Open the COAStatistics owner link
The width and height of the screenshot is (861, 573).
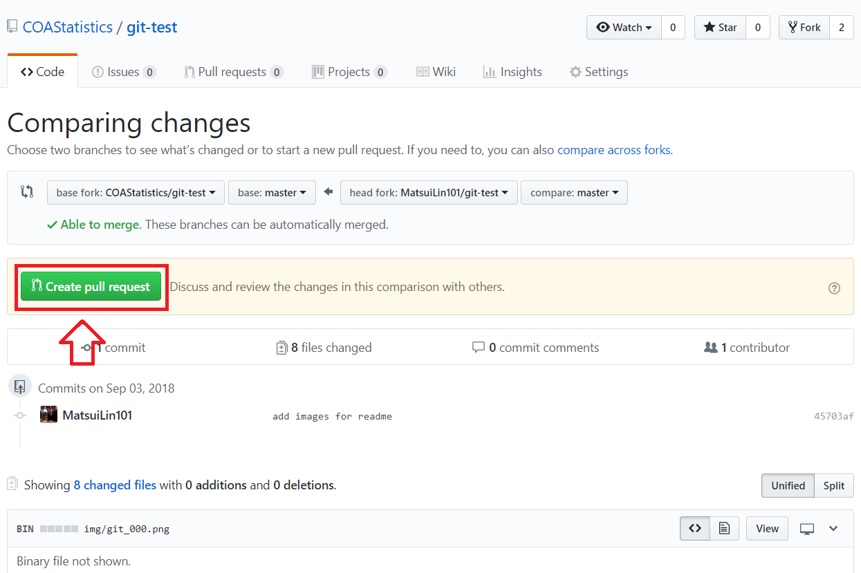click(68, 27)
